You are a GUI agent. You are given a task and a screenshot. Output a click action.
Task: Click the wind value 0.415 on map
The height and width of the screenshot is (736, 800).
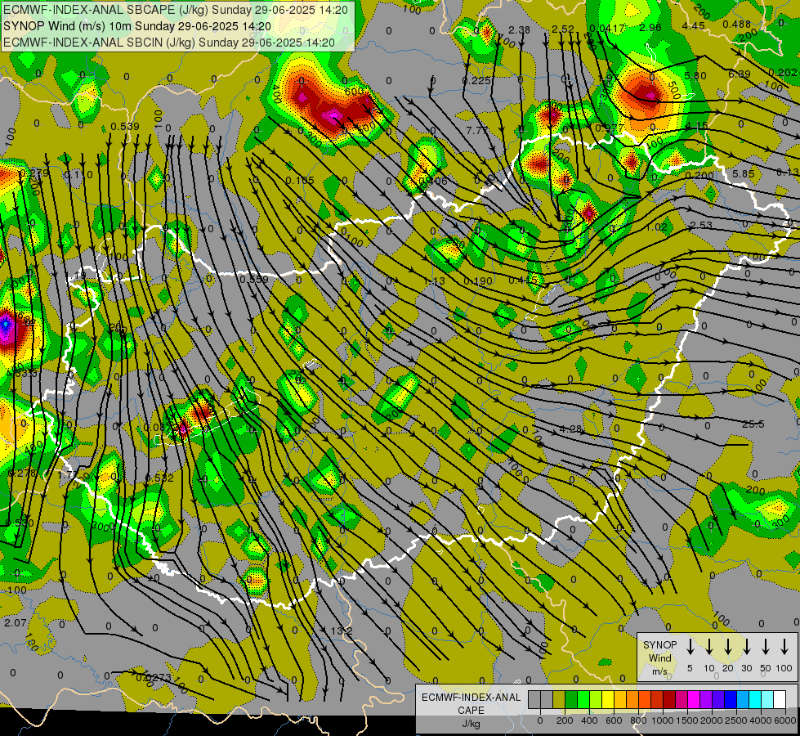pyautogui.click(x=523, y=280)
